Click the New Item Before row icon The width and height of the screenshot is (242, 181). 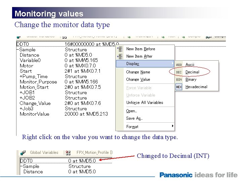point(120,49)
